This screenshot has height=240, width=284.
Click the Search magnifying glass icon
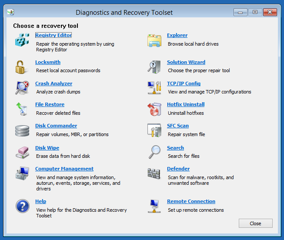pyautogui.click(x=154, y=152)
